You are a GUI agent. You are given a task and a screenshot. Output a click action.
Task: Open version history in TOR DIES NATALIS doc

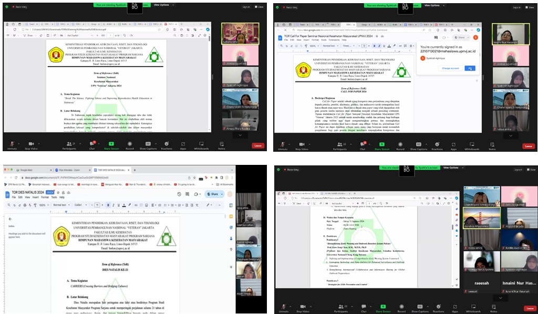tap(180, 194)
